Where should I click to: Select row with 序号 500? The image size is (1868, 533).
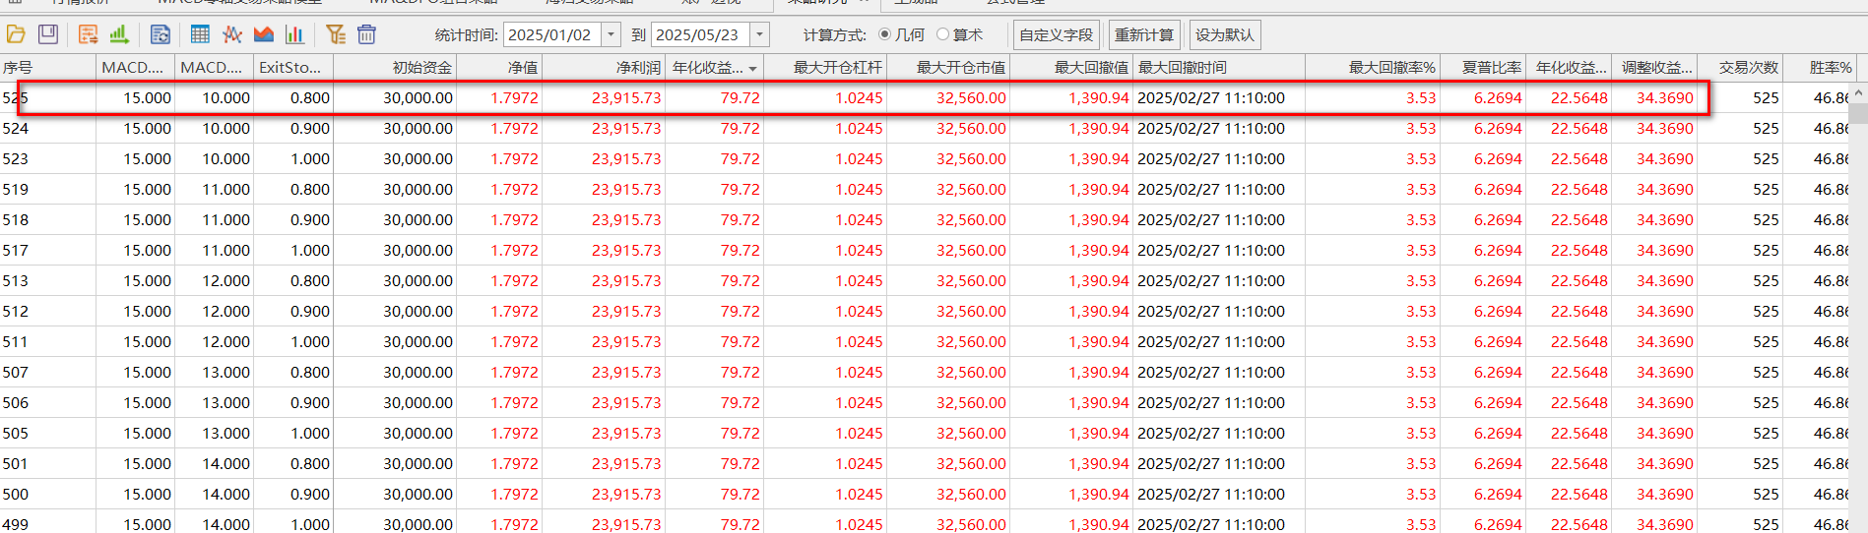pos(925,495)
